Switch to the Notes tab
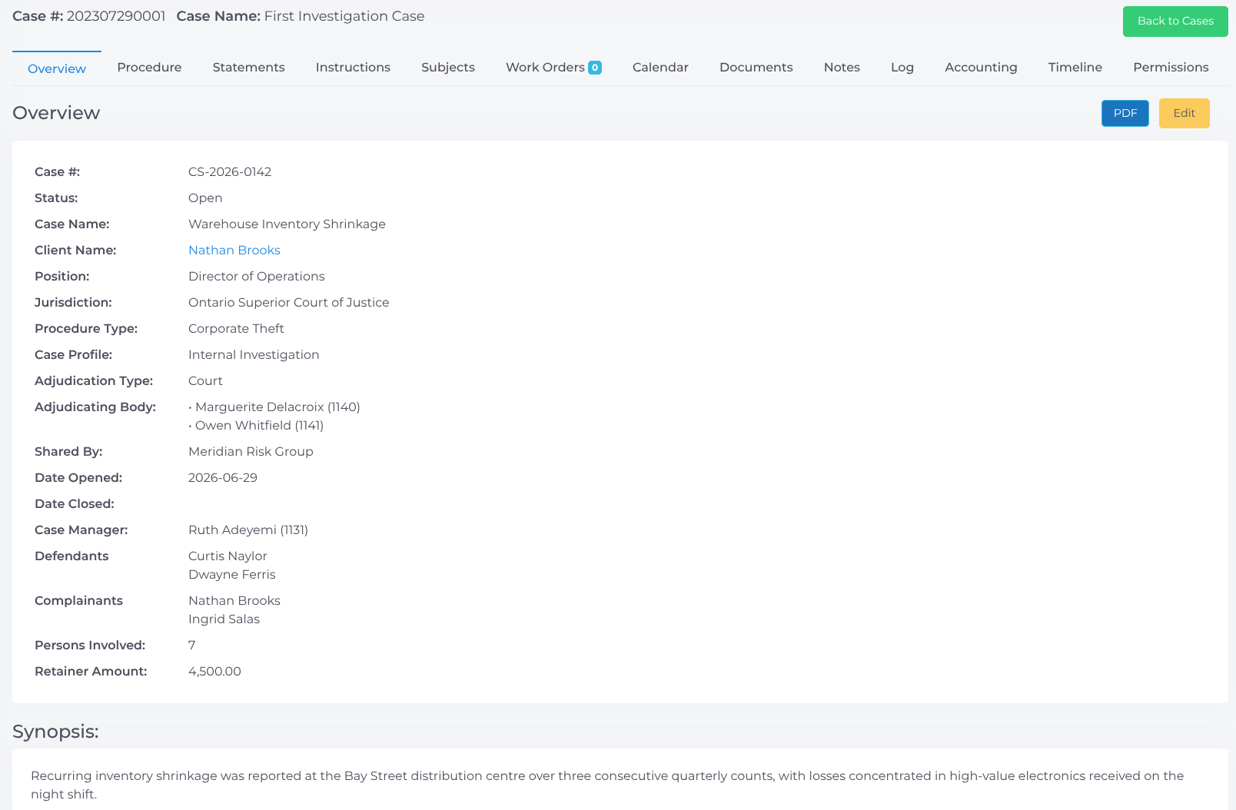 pos(842,68)
